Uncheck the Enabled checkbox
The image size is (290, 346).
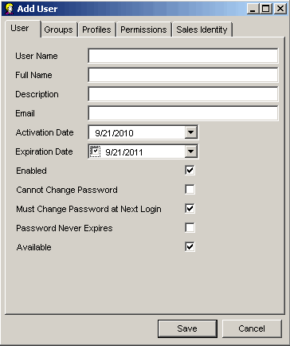click(x=190, y=171)
